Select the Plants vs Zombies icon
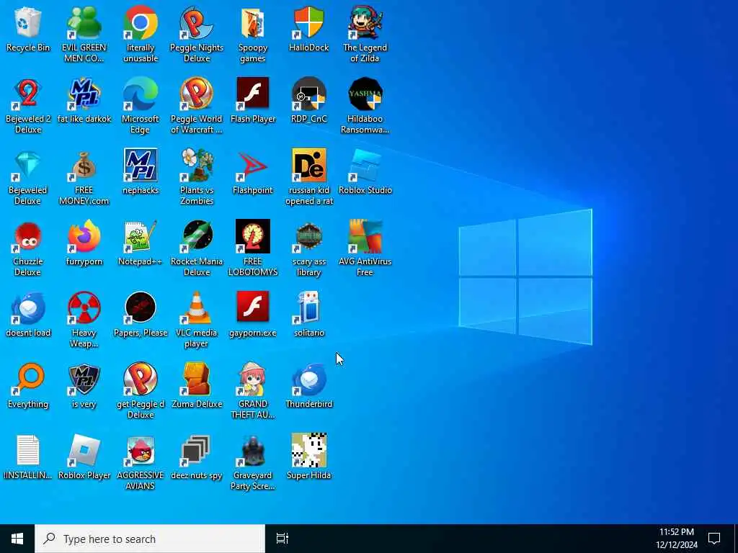 (x=197, y=166)
